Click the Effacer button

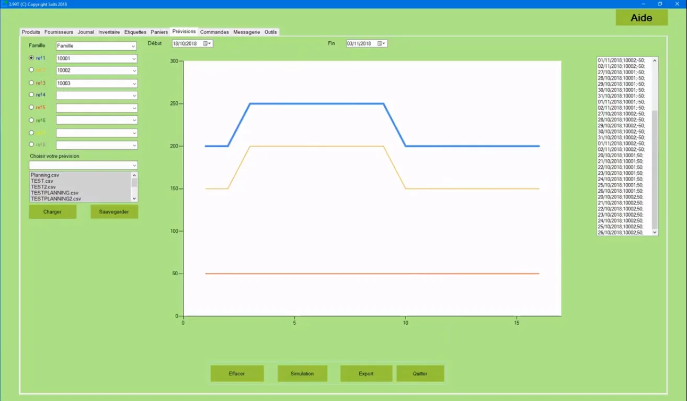point(237,373)
